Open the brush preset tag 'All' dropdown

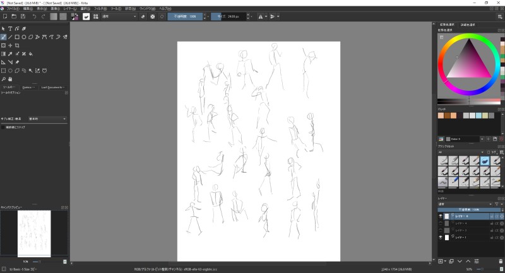(x=461, y=152)
